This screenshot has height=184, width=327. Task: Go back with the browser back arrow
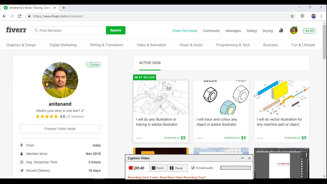[x=4, y=16]
